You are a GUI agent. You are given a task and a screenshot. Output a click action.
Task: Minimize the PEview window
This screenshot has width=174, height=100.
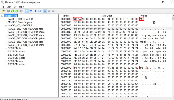tap(155, 2)
